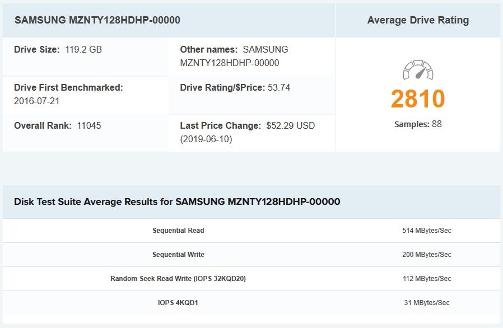
Task: Click the orange 2810 rating number
Action: click(x=418, y=99)
